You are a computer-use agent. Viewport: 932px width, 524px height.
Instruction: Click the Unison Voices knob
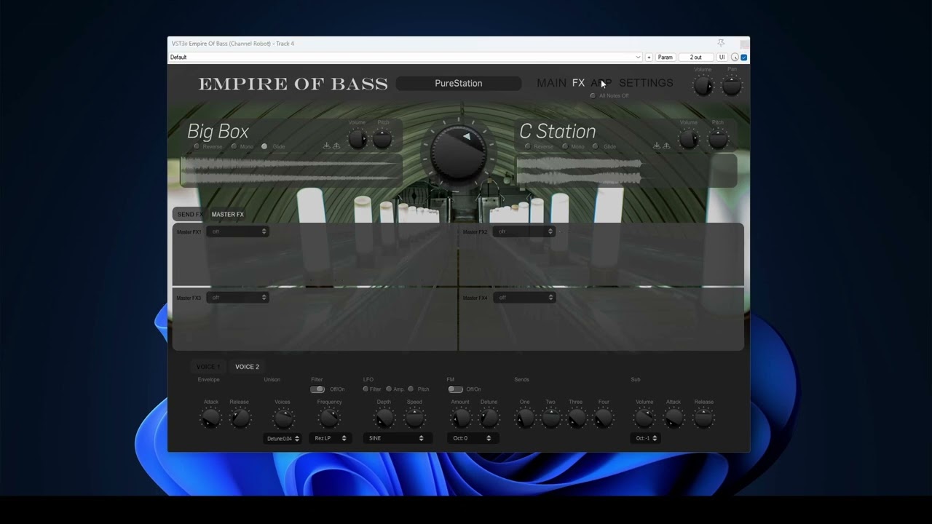point(283,418)
